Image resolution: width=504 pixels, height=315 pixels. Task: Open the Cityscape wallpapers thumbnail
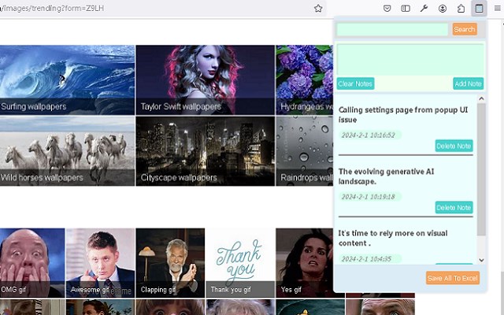(x=205, y=151)
